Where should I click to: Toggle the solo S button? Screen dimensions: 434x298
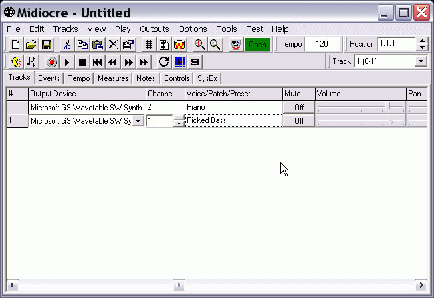195,61
